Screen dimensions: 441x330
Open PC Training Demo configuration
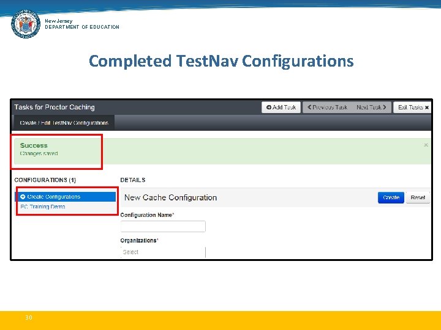coord(43,207)
